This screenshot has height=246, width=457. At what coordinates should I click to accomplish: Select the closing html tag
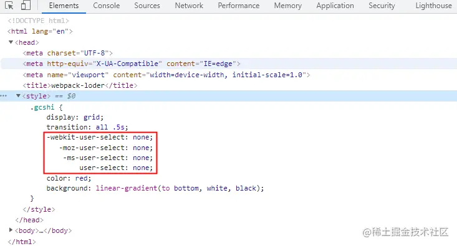(22, 242)
